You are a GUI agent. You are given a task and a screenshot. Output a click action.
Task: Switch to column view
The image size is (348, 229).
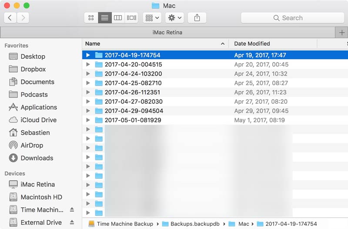[x=118, y=18]
